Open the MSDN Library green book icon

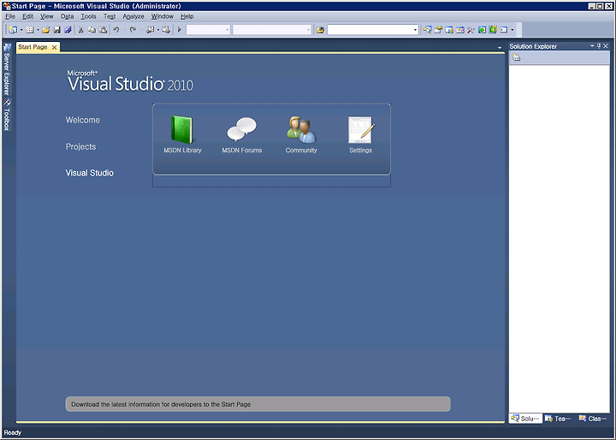(x=182, y=130)
